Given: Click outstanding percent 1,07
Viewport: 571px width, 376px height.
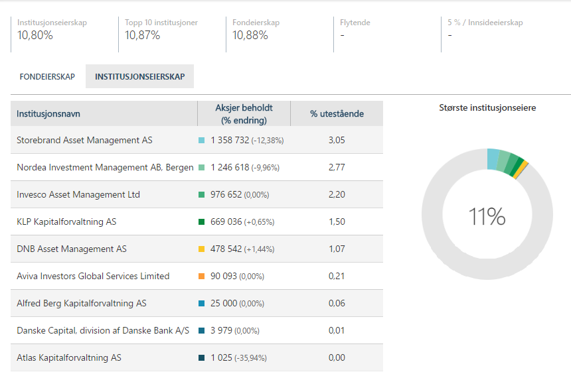Looking at the screenshot, I should point(337,249).
